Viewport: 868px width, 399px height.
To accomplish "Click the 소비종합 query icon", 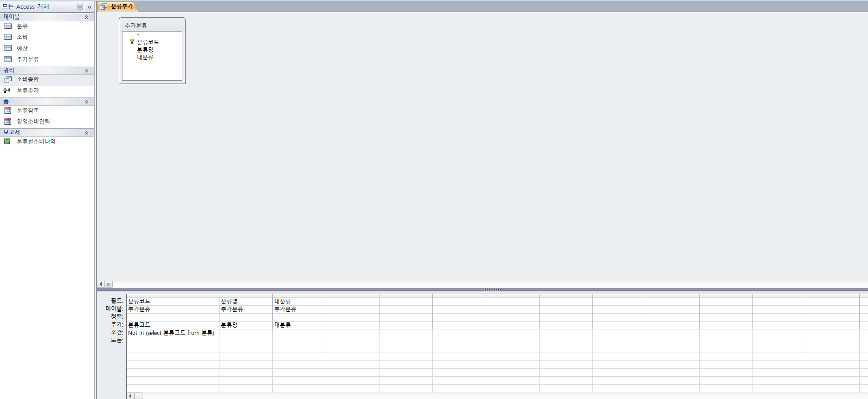I will pyautogui.click(x=8, y=79).
